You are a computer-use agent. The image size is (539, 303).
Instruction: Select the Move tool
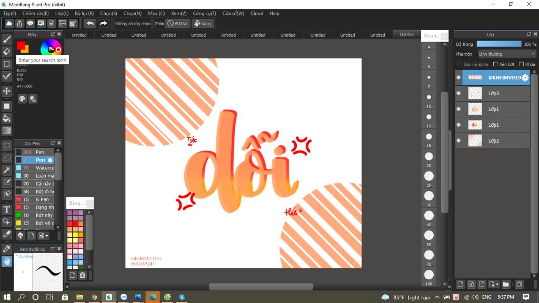[6, 91]
